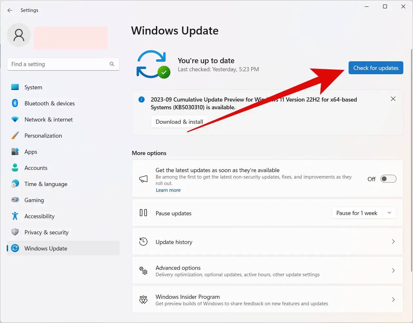Open Accessibility settings page
Screen dimensions: 413x323
coord(39,216)
